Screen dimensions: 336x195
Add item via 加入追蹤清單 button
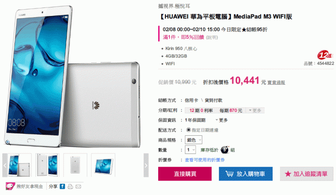click(307, 174)
